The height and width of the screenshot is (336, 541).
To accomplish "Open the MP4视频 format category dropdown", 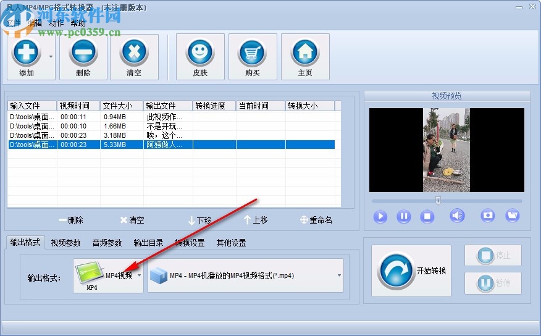I will pyautogui.click(x=108, y=275).
